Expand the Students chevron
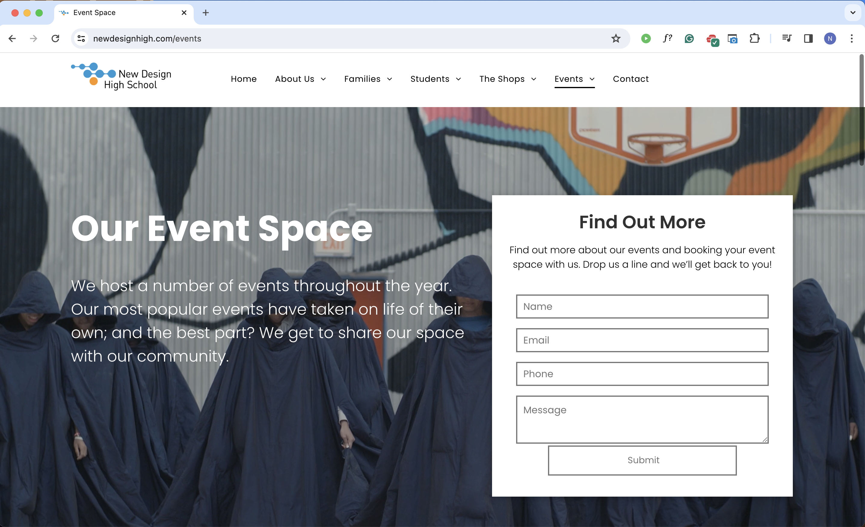The width and height of the screenshot is (865, 527). (x=458, y=79)
